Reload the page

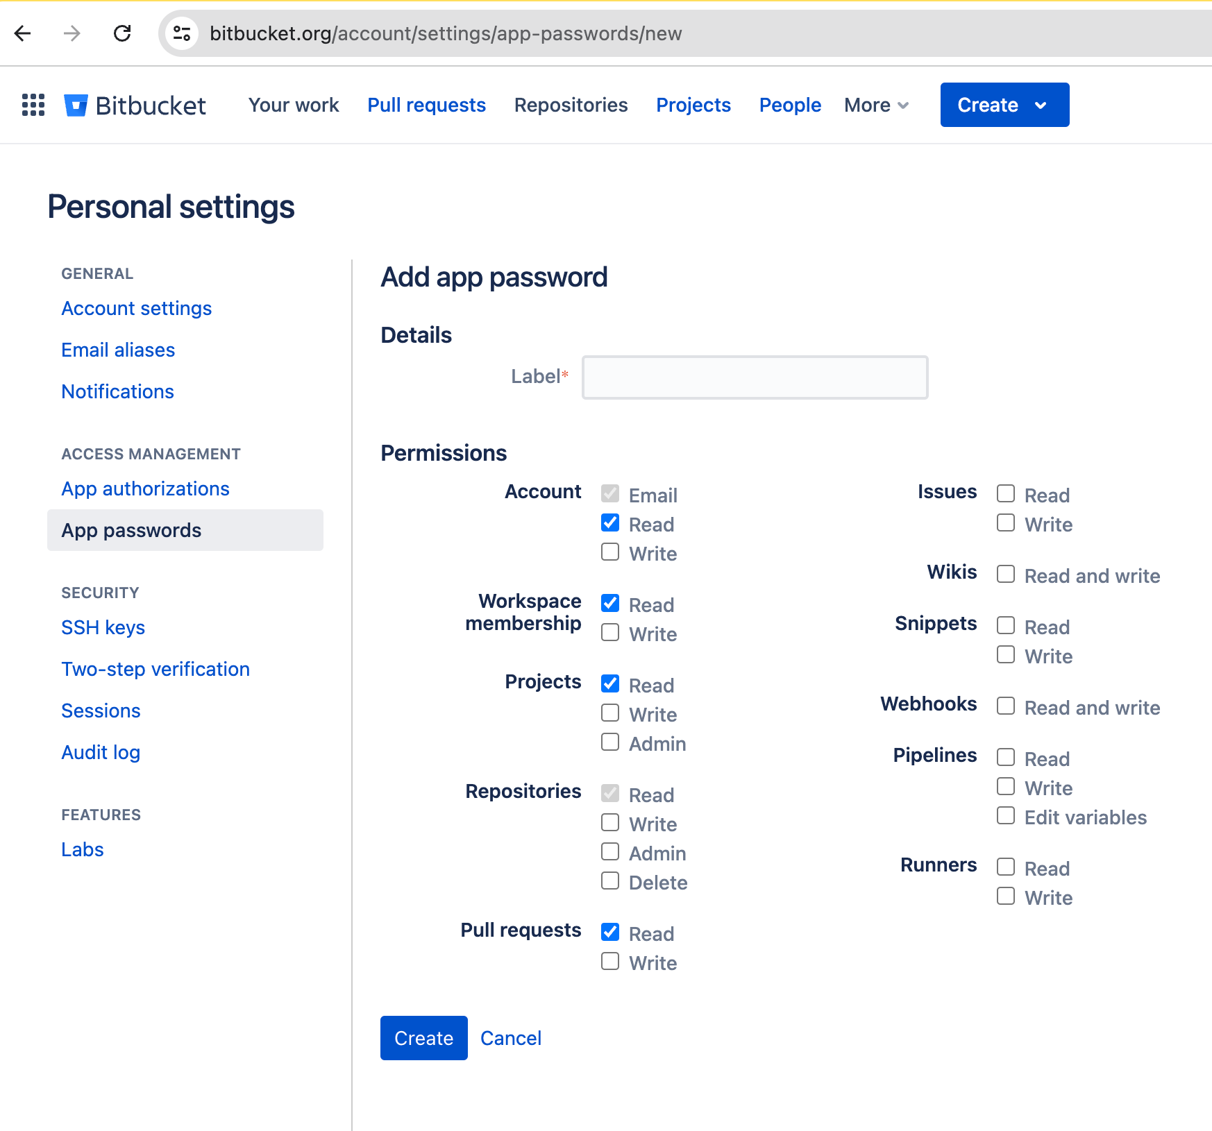[123, 33]
